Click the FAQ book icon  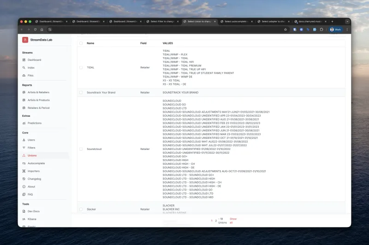24,194
